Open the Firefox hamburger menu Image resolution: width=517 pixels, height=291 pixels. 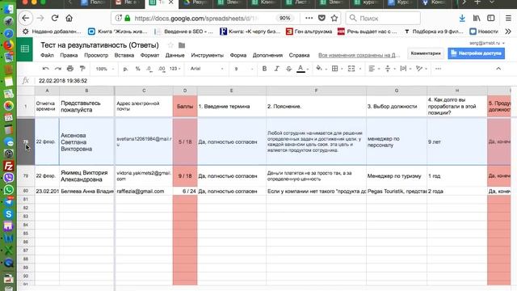tap(508, 18)
